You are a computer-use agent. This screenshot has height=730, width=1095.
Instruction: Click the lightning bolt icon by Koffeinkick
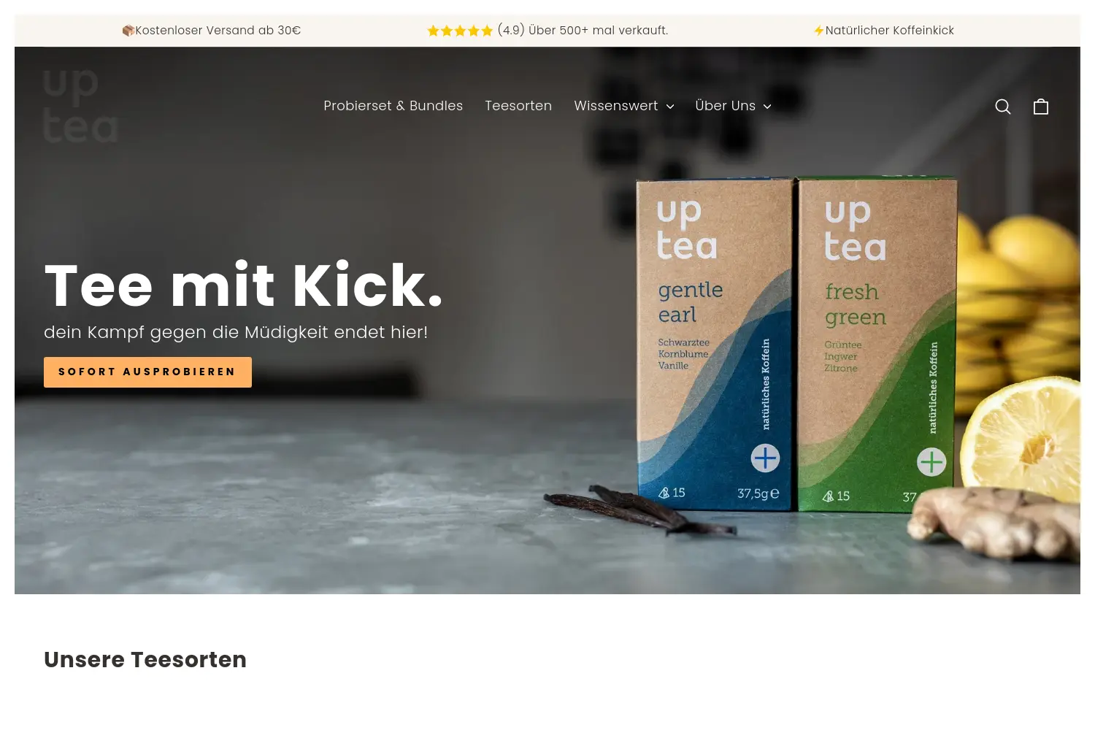click(819, 31)
